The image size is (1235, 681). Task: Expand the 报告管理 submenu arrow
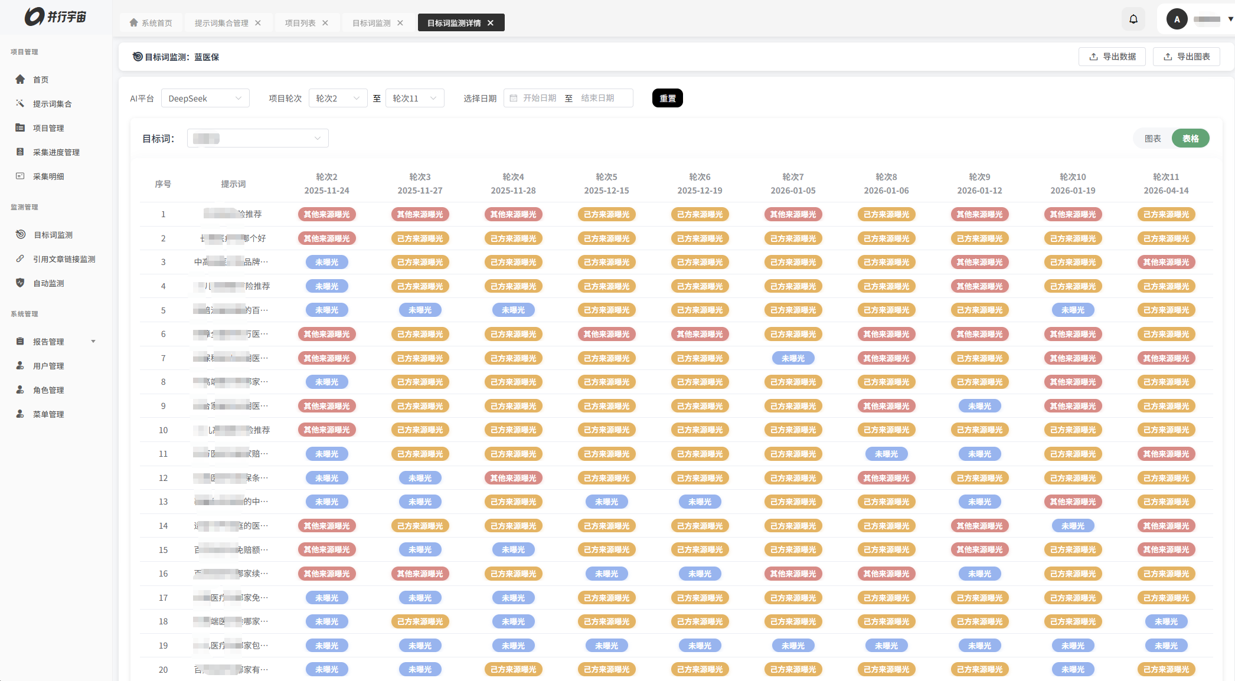pyautogui.click(x=93, y=342)
